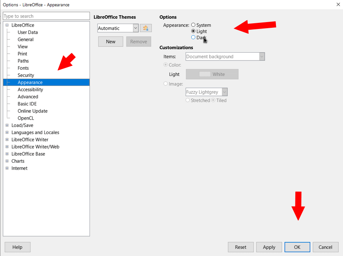
Task: Choose the Dark appearance radio button
Action: 193,37
